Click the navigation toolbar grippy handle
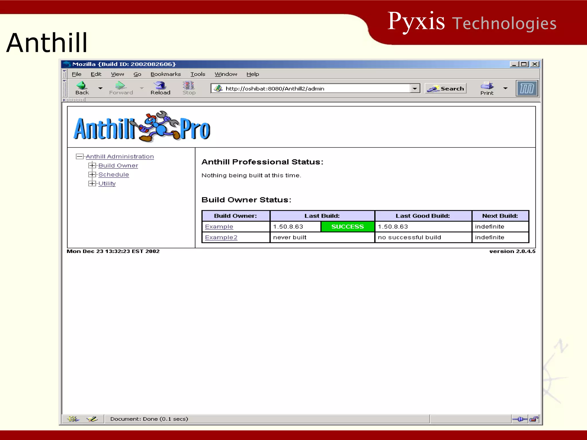Viewport: 587px width, 440px height. (64, 88)
